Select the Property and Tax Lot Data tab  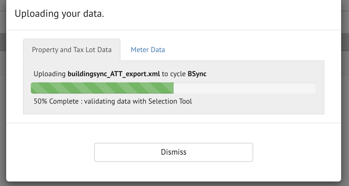pos(72,50)
